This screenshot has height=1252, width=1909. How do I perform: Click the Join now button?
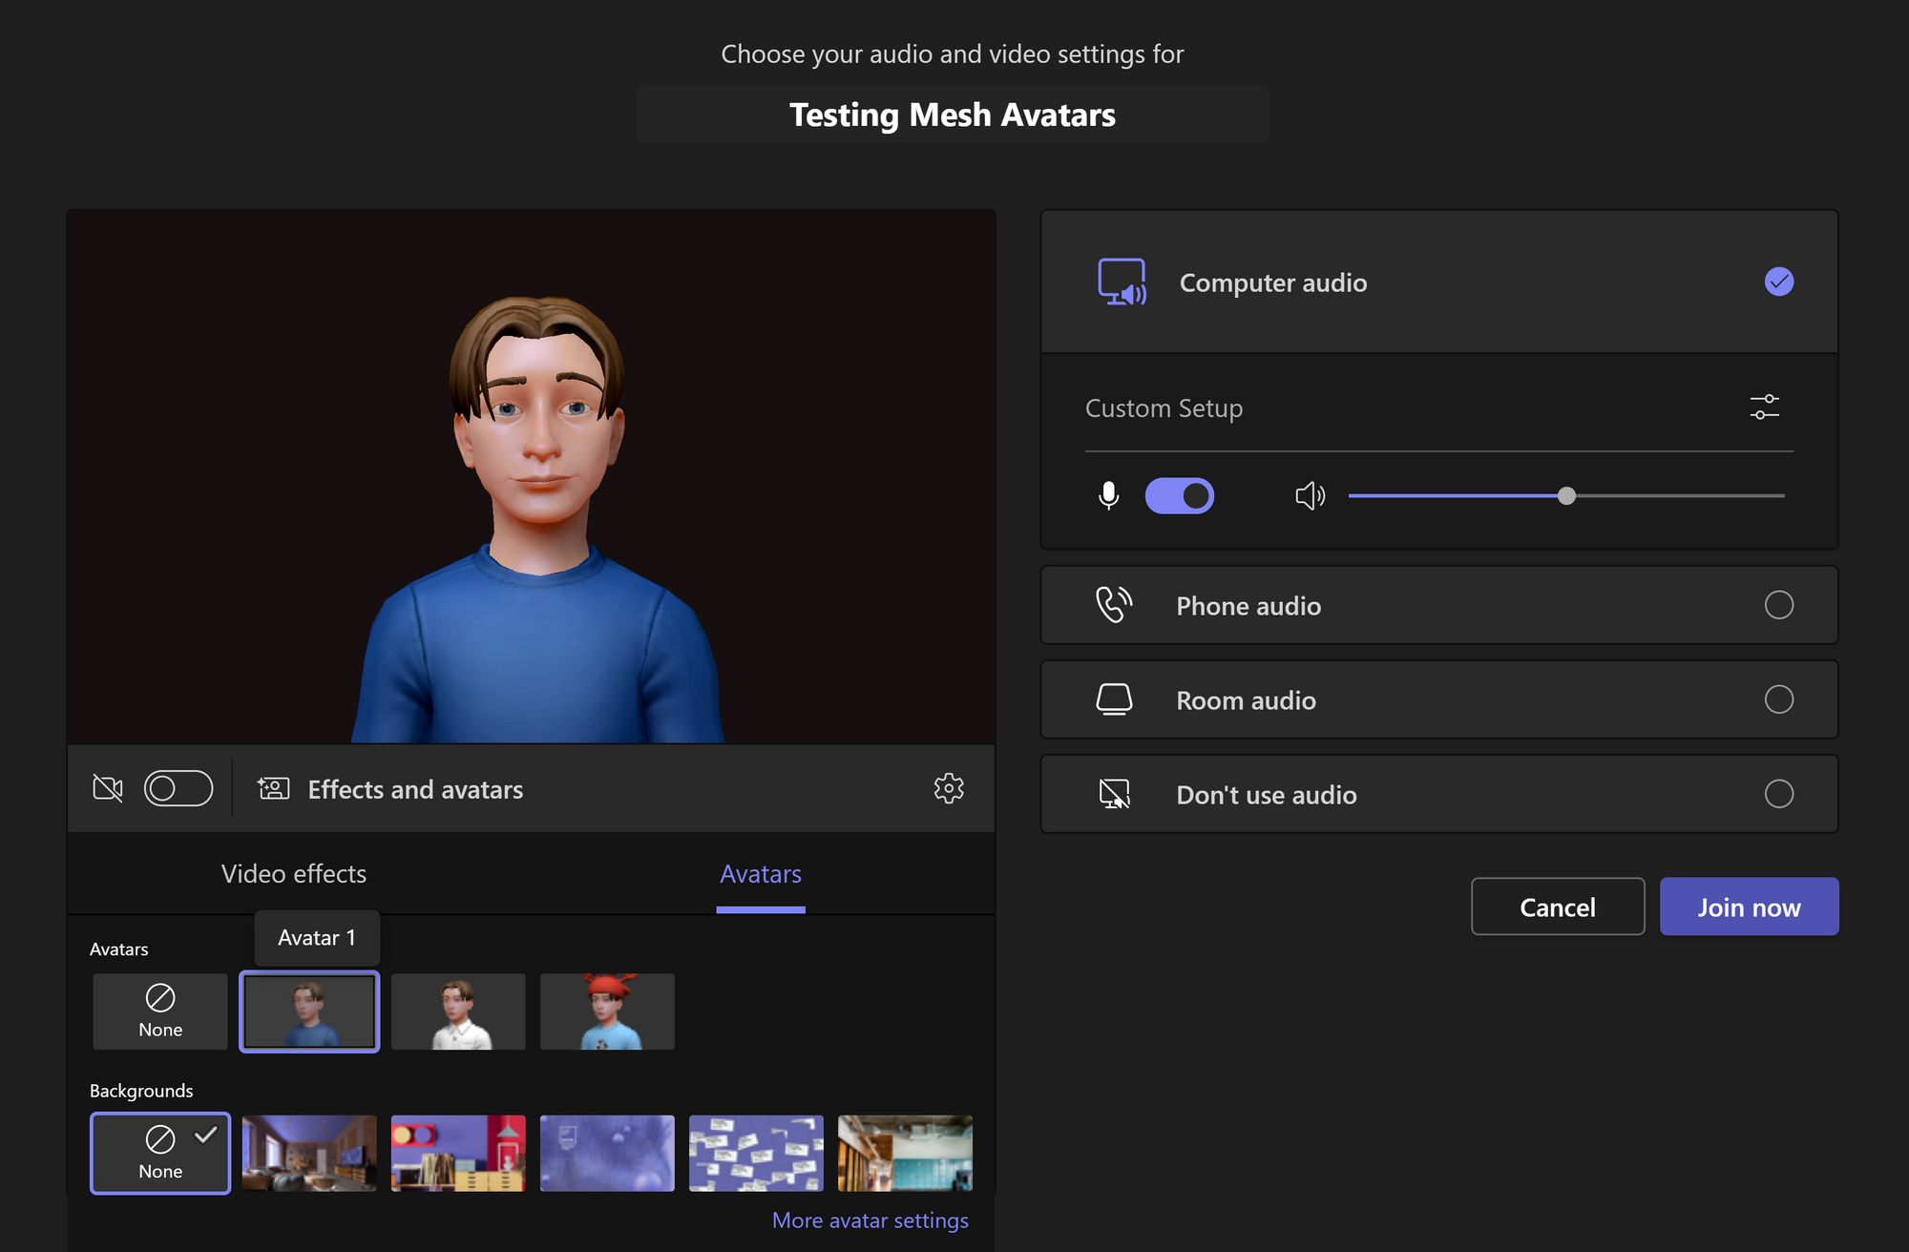tap(1749, 906)
